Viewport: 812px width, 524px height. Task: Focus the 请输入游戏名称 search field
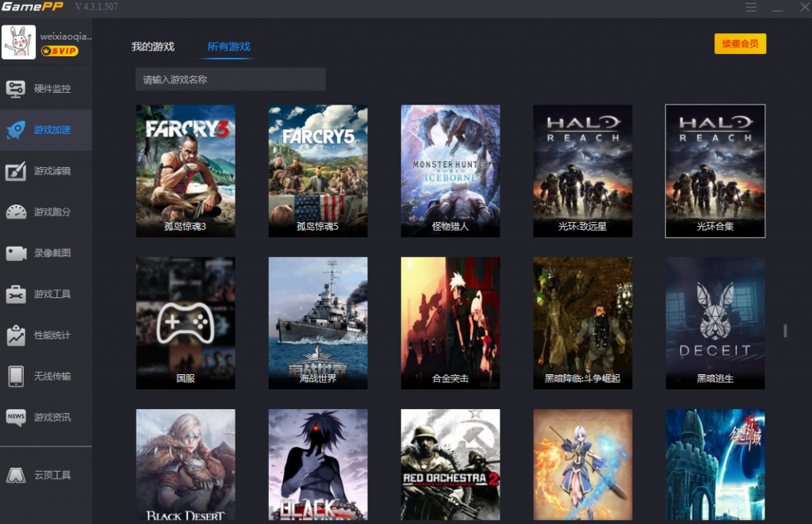[x=231, y=79]
